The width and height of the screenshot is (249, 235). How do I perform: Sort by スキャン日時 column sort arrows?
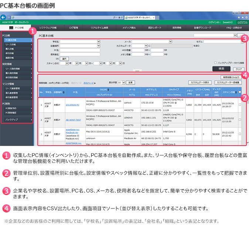click(236, 92)
